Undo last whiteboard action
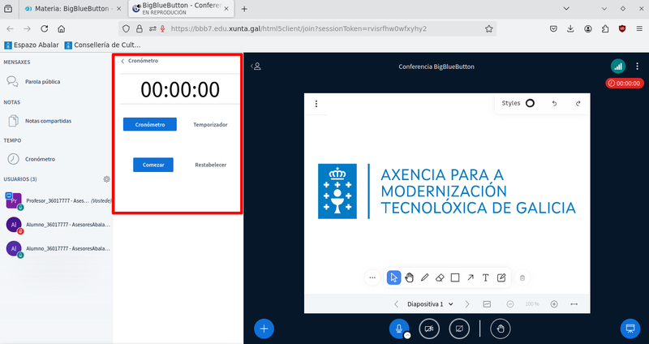This screenshot has width=649, height=344. click(x=555, y=104)
